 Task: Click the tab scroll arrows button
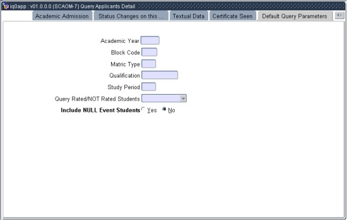(x=339, y=15)
